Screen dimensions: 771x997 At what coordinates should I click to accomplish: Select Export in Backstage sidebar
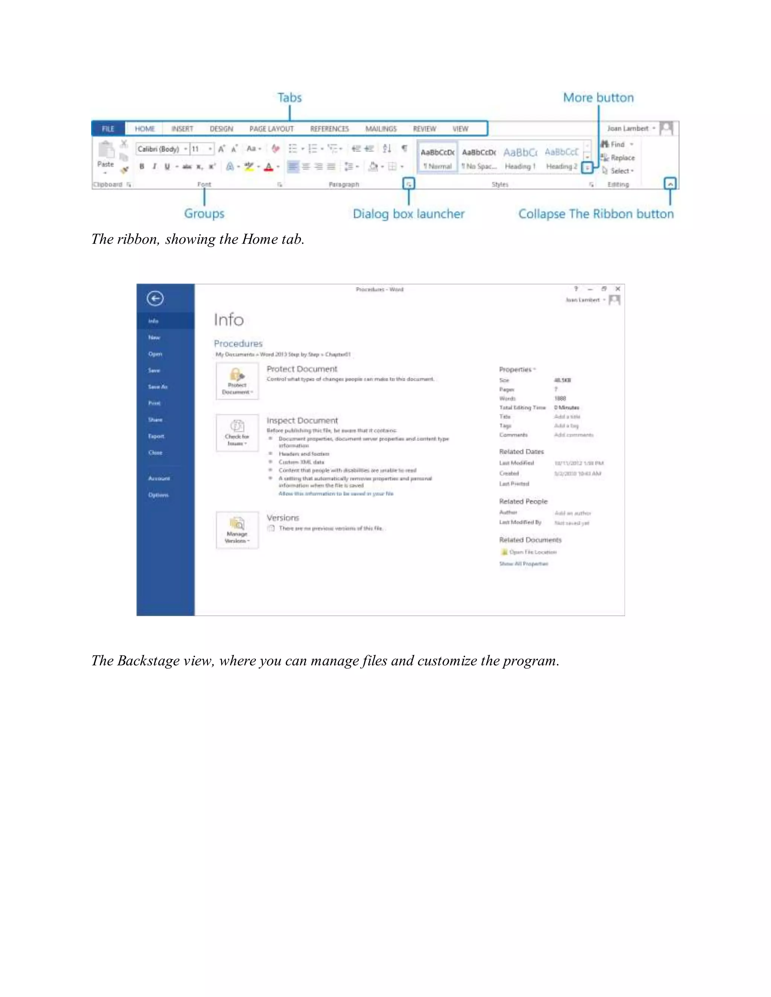tap(156, 436)
